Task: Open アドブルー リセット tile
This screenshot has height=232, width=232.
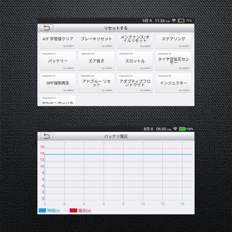Action: pyautogui.click(x=96, y=83)
